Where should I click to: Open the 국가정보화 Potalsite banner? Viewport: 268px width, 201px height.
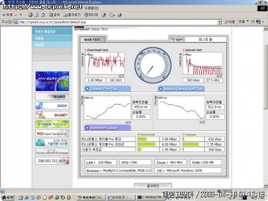(52, 124)
